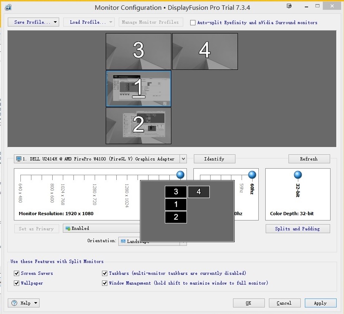
Task: Open Splits and Padding settings
Action: pos(297,229)
